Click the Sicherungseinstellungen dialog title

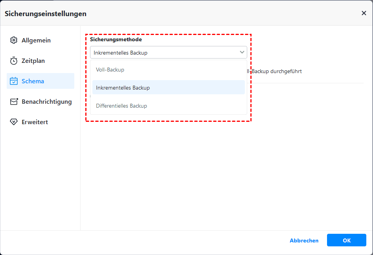pos(46,14)
